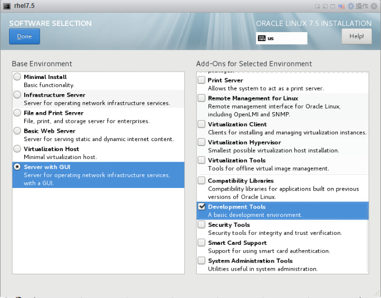The image size is (381, 298).
Task: Click 'Smallest possible virtualization host installation.'
Action: coord(273,151)
